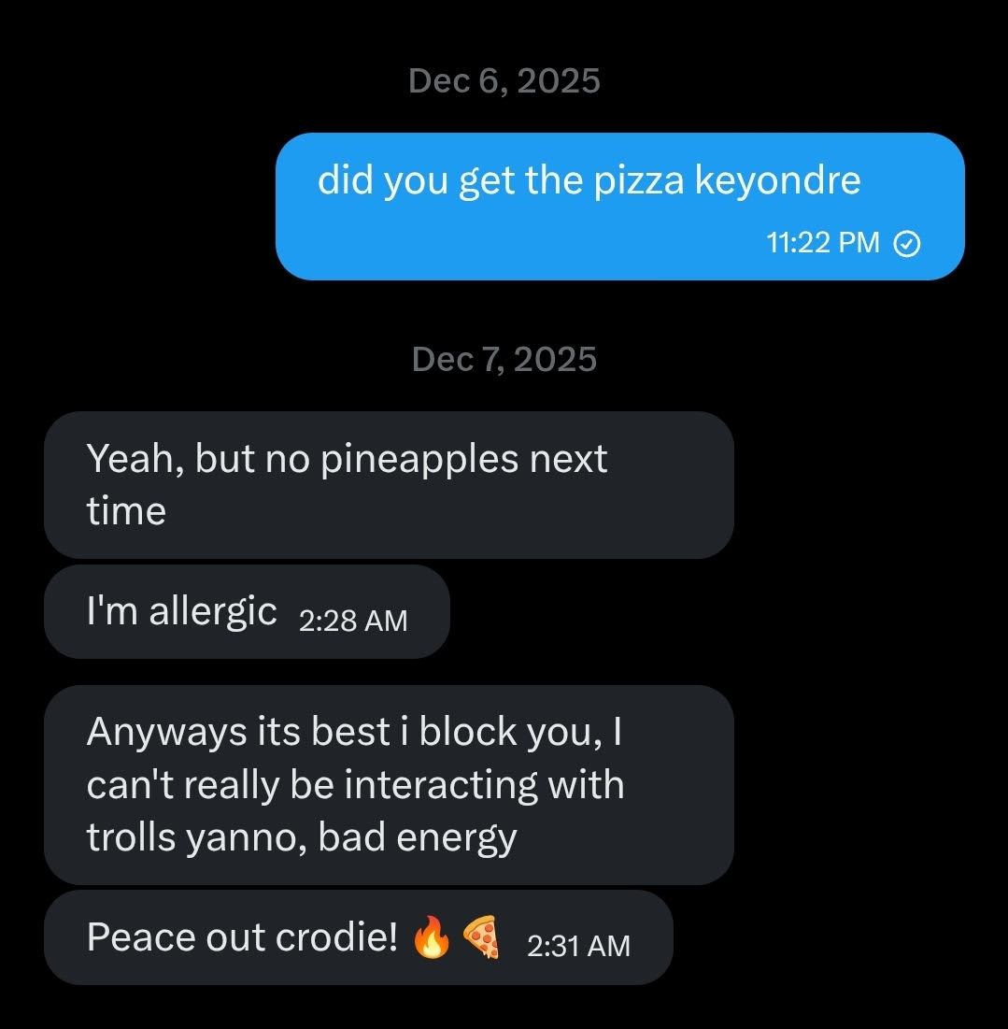Screen dimensions: 1008x1029
Task: Select the blue sent message about pizza
Action: click(619, 207)
